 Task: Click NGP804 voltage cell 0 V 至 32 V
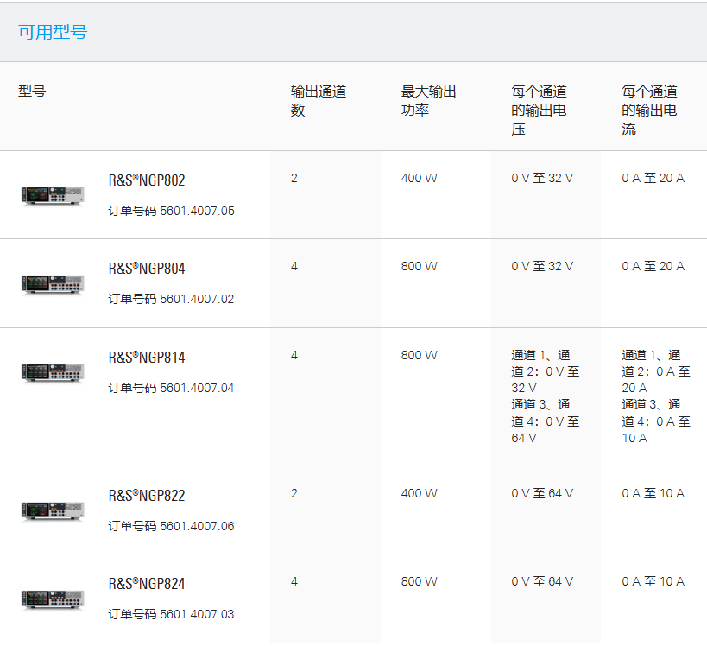click(x=542, y=266)
